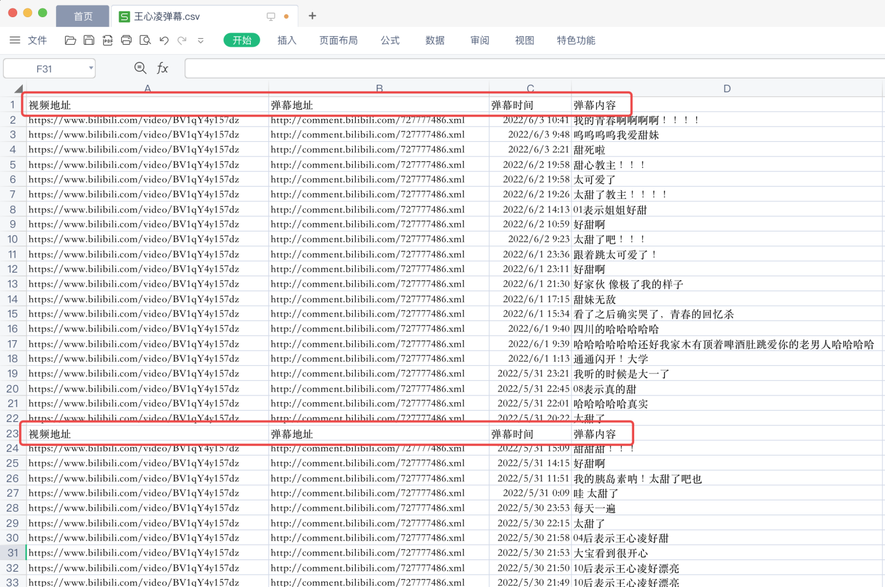Switch to the 首页 tab
This screenshot has width=885, height=587.
point(83,17)
